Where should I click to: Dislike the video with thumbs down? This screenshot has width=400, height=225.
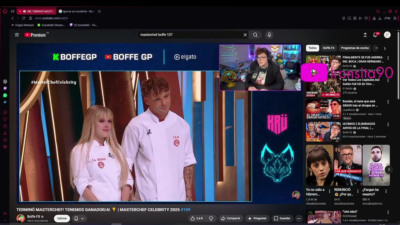(x=211, y=218)
